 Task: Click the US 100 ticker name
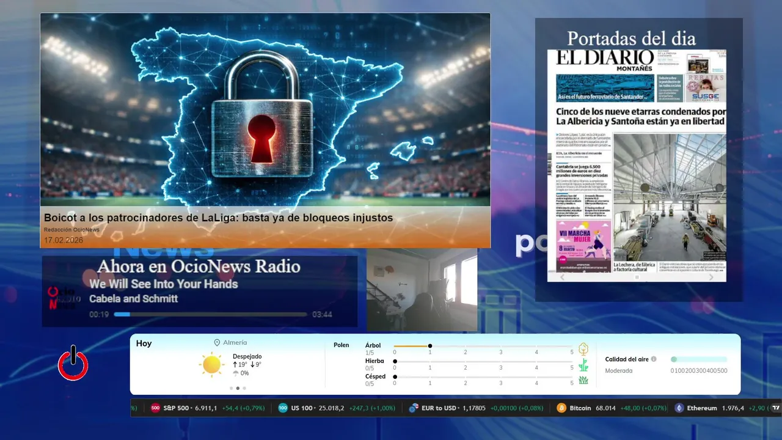[x=301, y=408]
